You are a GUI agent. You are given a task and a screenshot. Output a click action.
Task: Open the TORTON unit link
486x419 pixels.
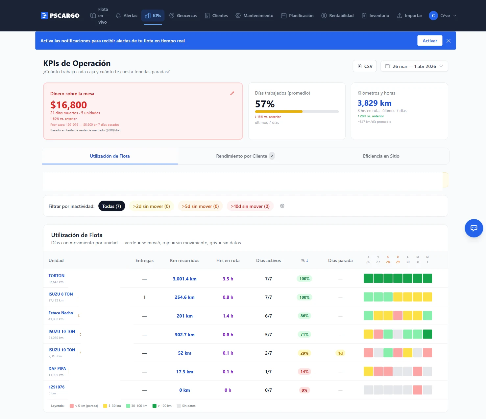[x=57, y=276]
